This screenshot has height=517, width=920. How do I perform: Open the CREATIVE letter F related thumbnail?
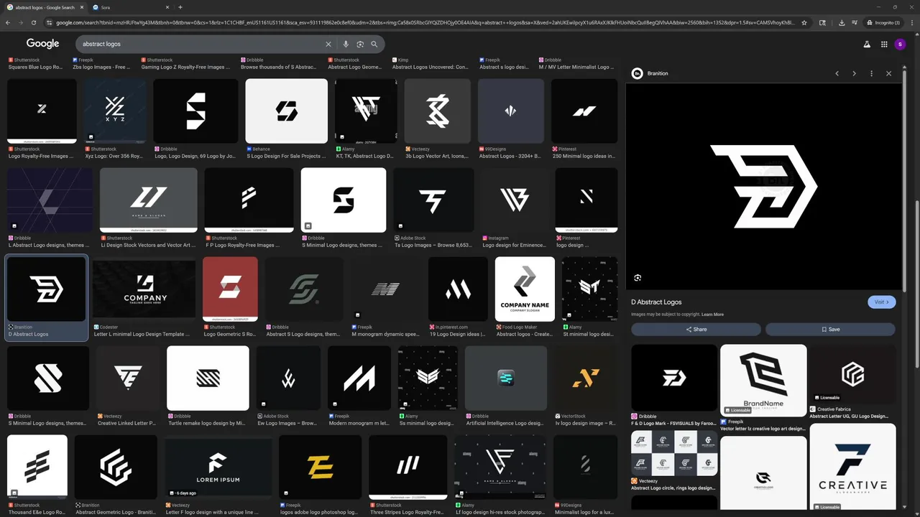click(x=852, y=466)
